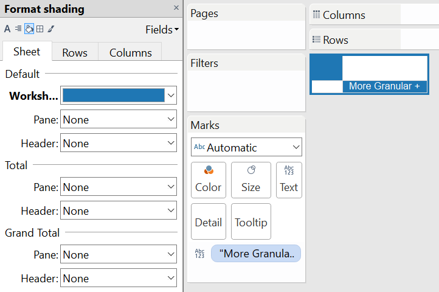Expand the Automatic mark type dropdown
Screen dimensions: 439x292
[x=246, y=147]
